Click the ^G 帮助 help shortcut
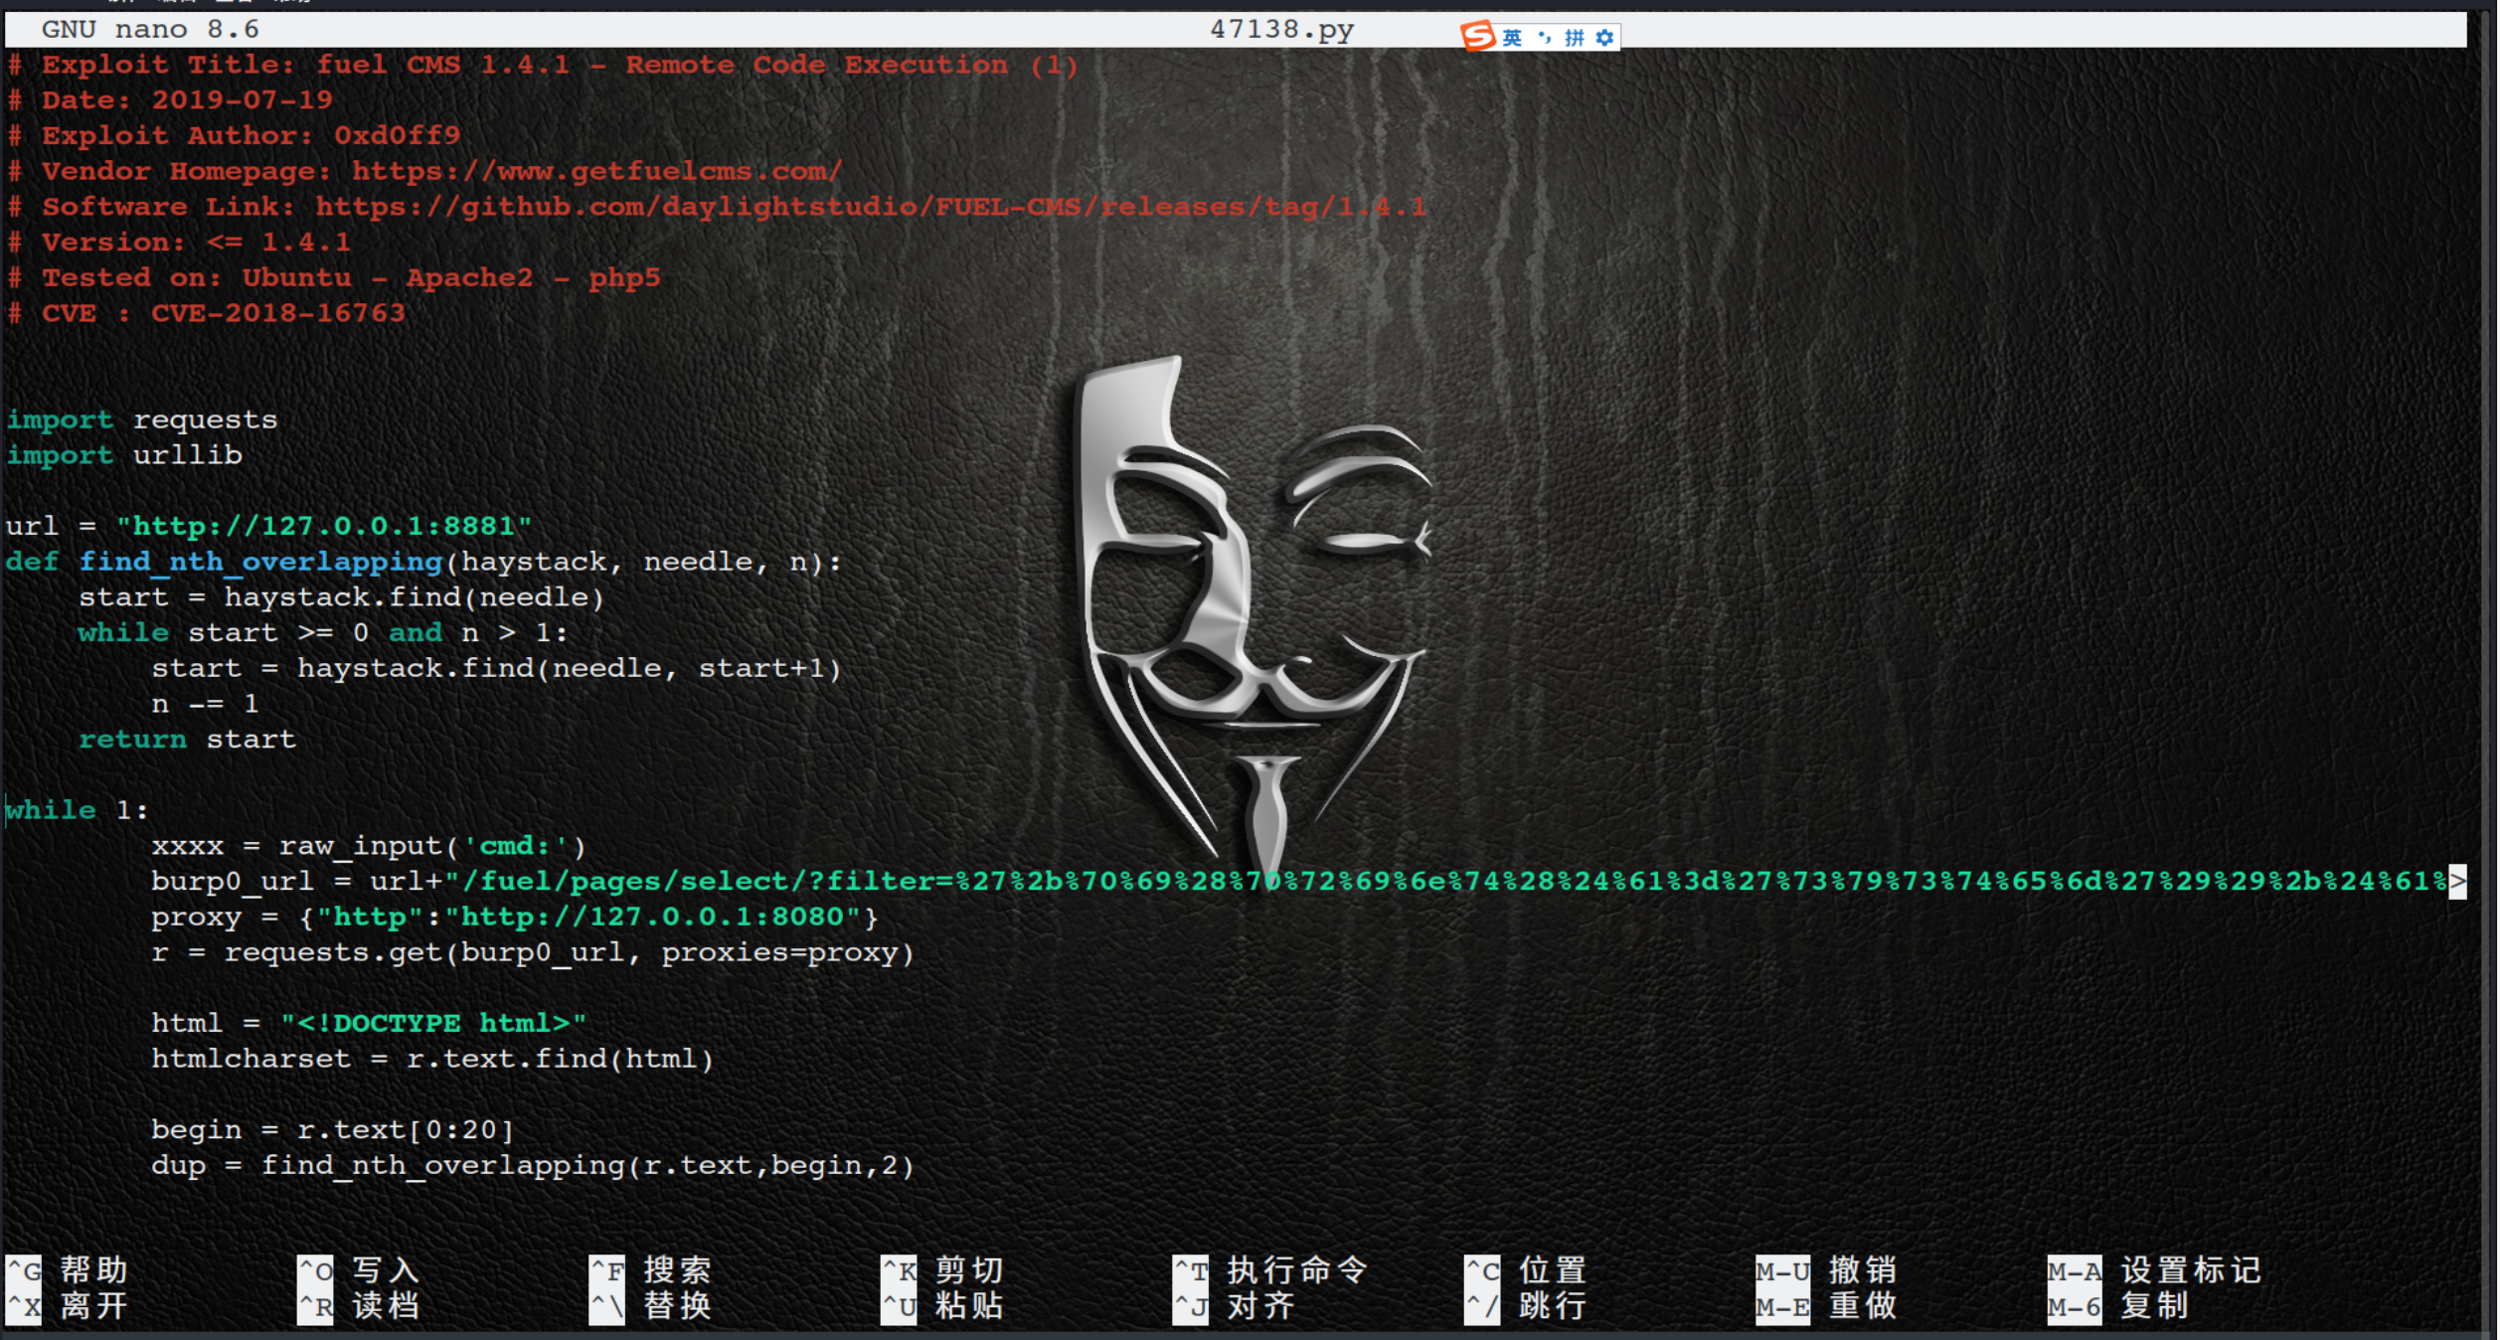 pos(68,1269)
